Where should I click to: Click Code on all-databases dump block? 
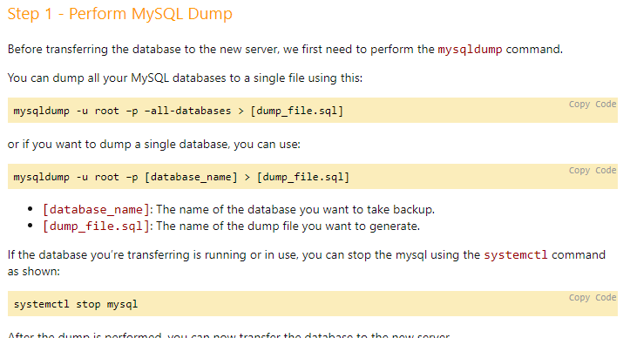click(x=606, y=104)
